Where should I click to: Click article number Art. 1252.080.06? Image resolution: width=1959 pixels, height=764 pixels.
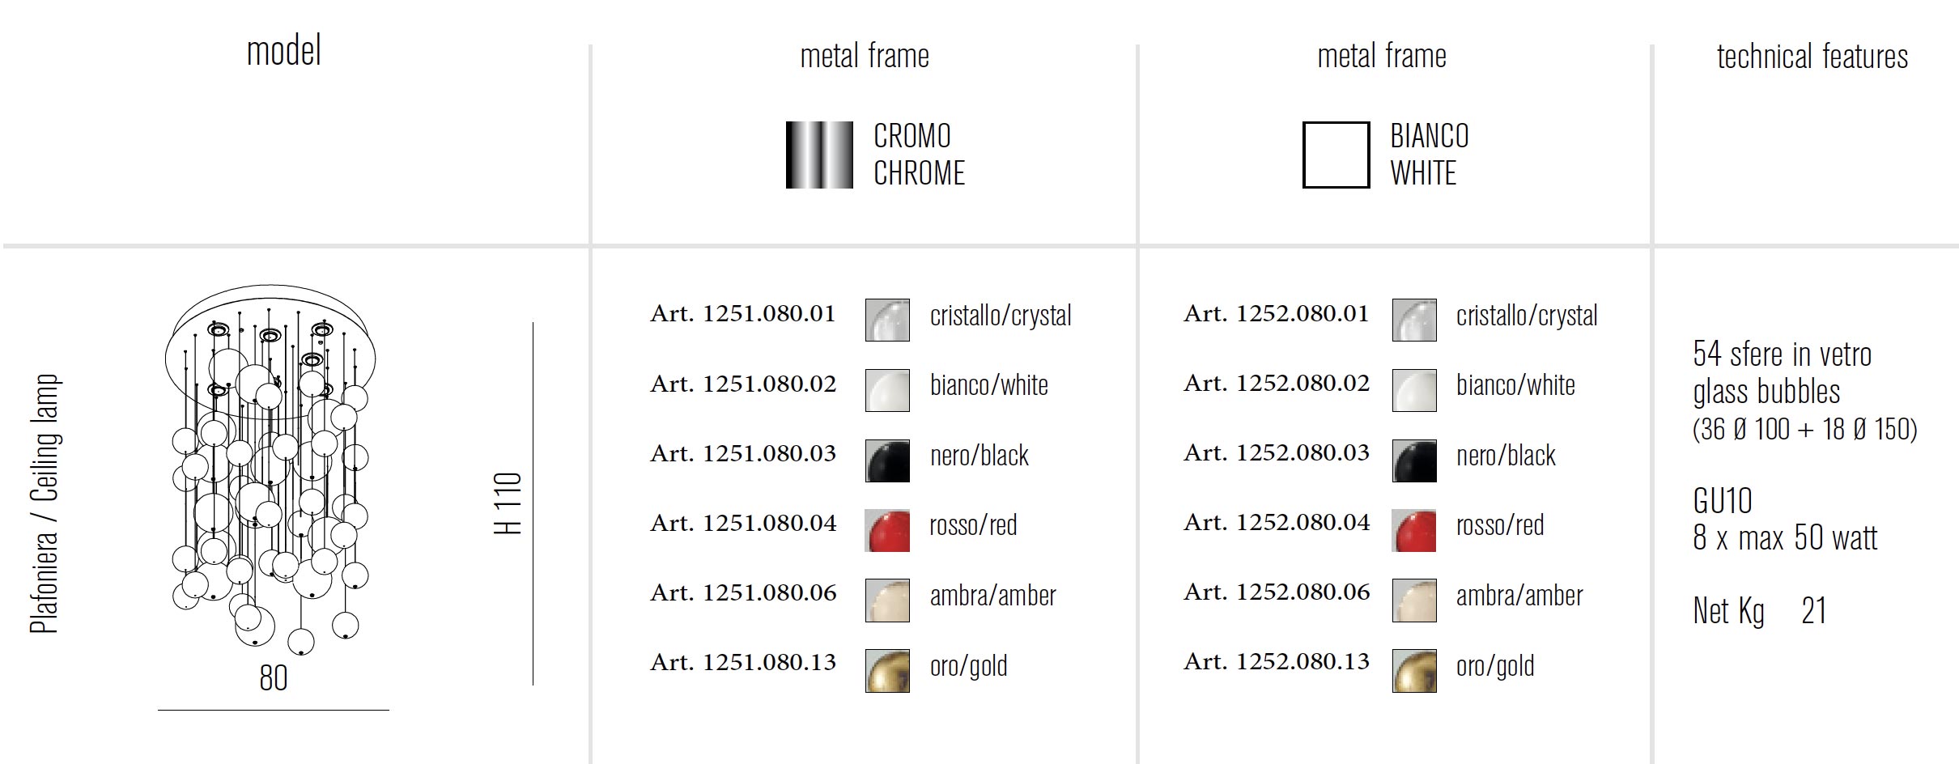coord(1277,592)
